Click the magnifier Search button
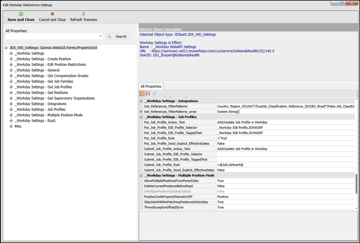360x243 pixels. [118, 36]
